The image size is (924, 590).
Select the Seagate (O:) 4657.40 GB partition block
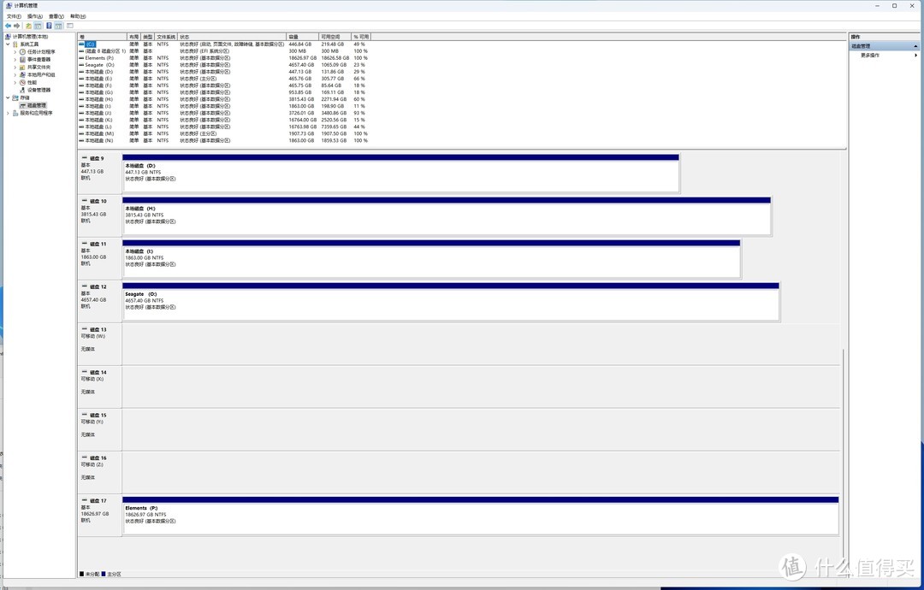[x=451, y=302]
